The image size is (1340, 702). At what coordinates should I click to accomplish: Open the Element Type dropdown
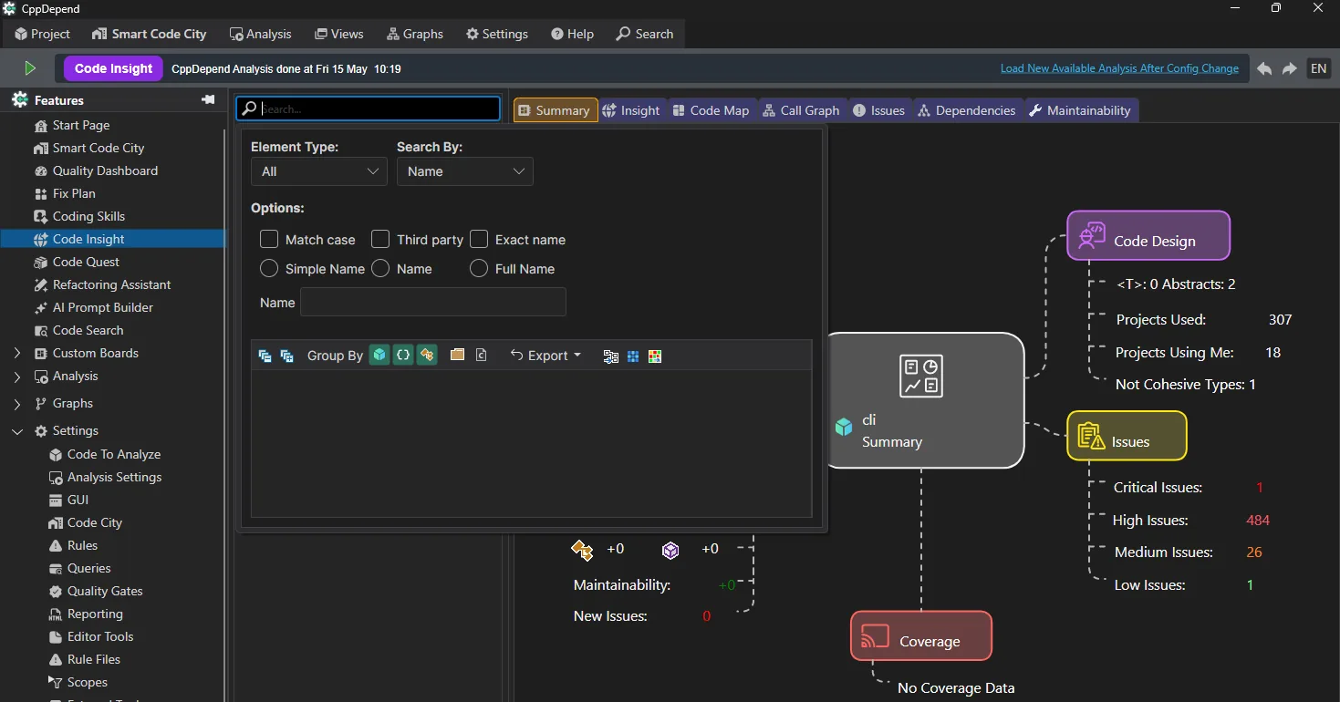[319, 171]
